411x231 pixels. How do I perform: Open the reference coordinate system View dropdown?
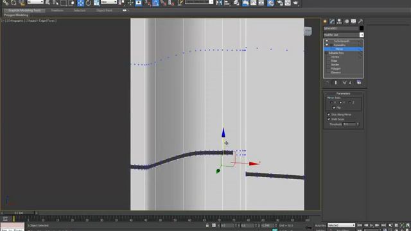[x=109, y=2]
